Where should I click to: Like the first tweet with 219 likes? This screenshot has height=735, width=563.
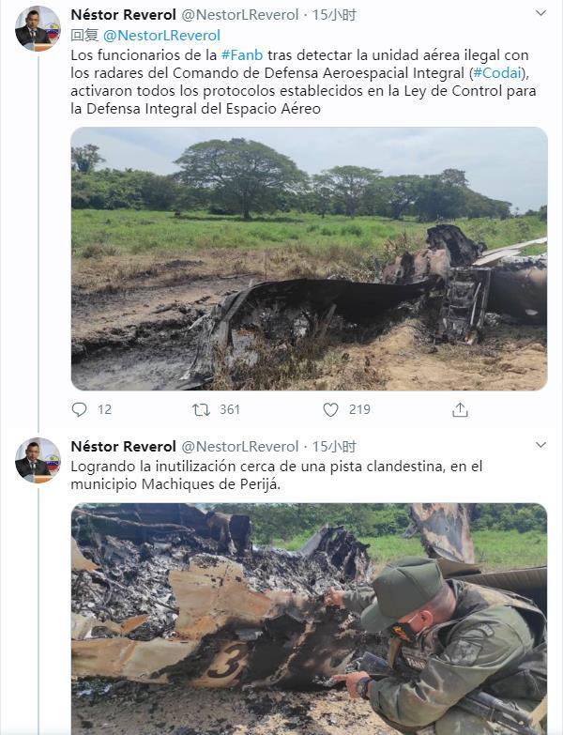330,409
